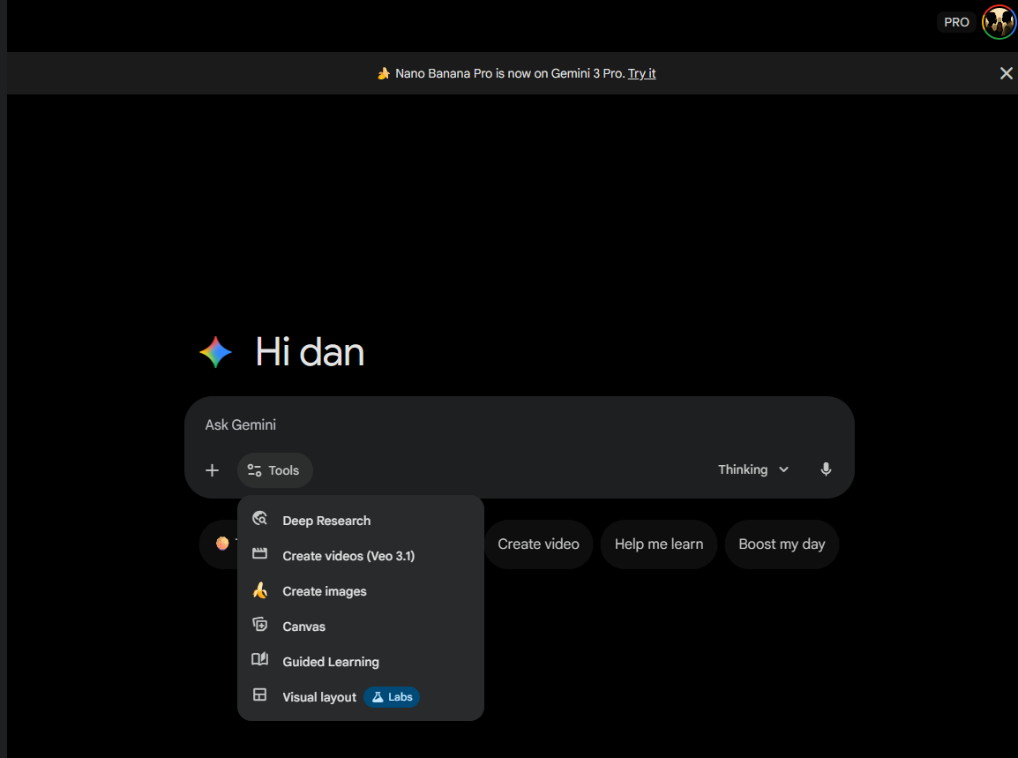1018x758 pixels.
Task: Select Deep Research from Tools menu
Action: point(326,521)
